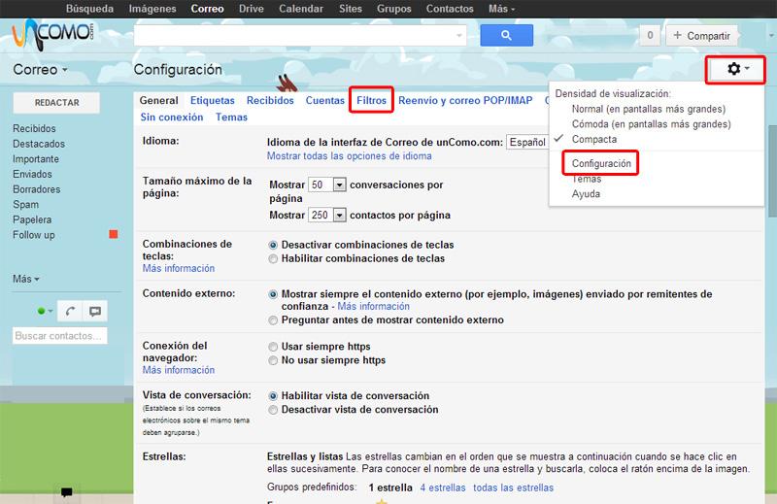
Task: Expand the Correo dropdown
Action: (40, 71)
